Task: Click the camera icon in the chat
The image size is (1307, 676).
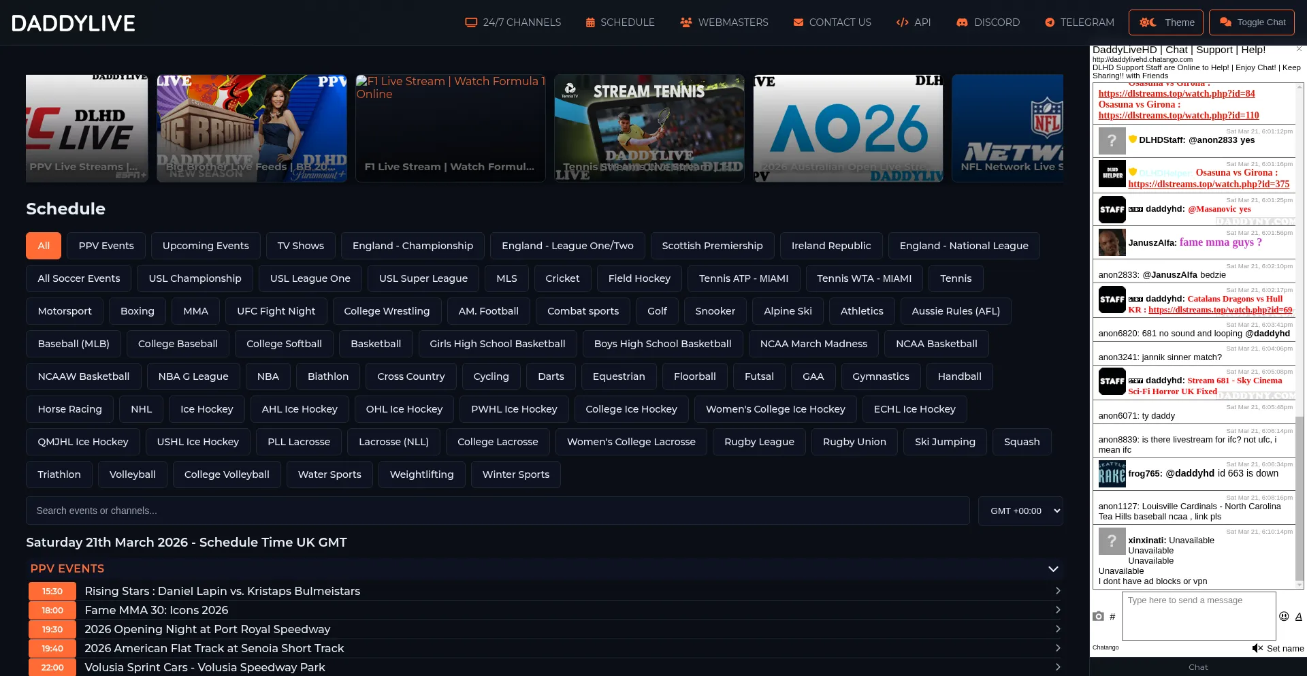Action: coord(1098,616)
